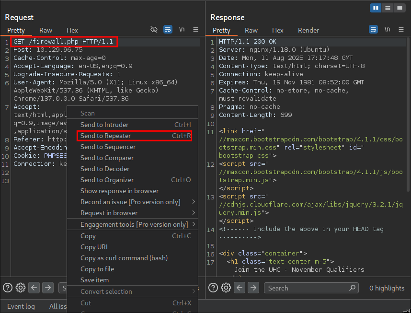
Task: Click the magnifier icon in Response search
Action: click(352, 288)
